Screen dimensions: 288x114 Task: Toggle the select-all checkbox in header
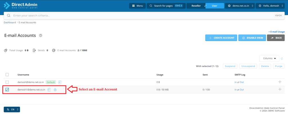click(x=7, y=75)
